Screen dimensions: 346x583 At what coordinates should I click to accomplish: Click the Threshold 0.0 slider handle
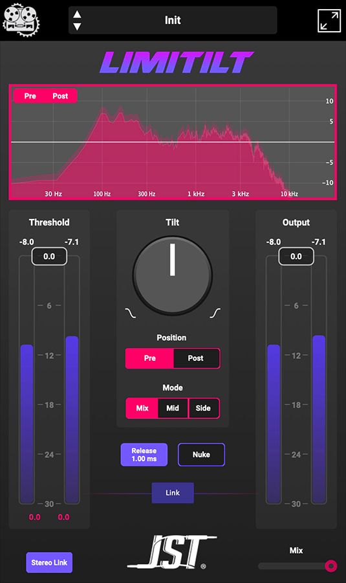point(49,257)
